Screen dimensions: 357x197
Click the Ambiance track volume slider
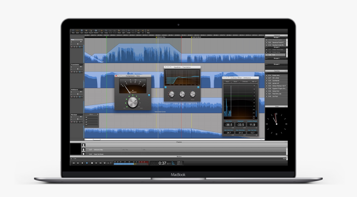pyautogui.click(x=78, y=92)
